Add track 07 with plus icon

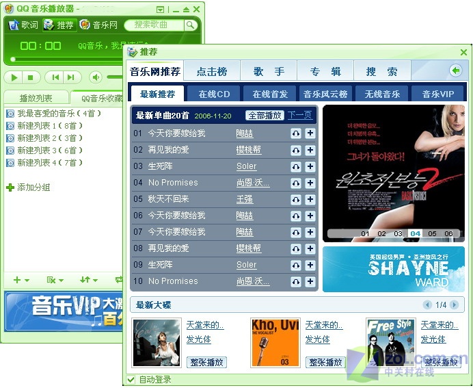(310, 232)
